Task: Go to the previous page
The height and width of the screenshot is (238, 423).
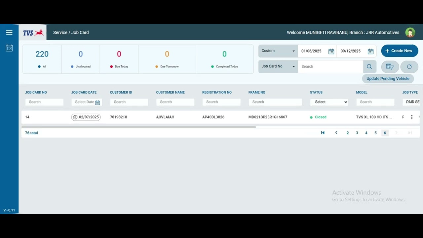Action: coord(336,133)
